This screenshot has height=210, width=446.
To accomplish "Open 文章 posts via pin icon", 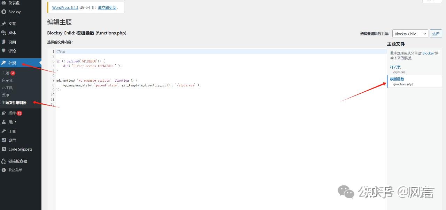I will (x=4, y=24).
